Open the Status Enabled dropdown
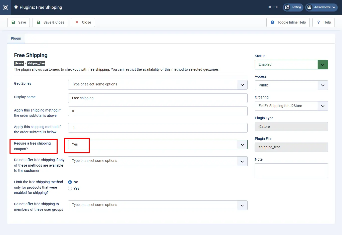 tap(291, 65)
